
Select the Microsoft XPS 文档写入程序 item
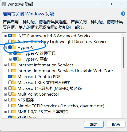(x=44, y=82)
